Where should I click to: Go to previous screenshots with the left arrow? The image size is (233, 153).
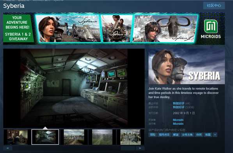[x=7, y=148]
